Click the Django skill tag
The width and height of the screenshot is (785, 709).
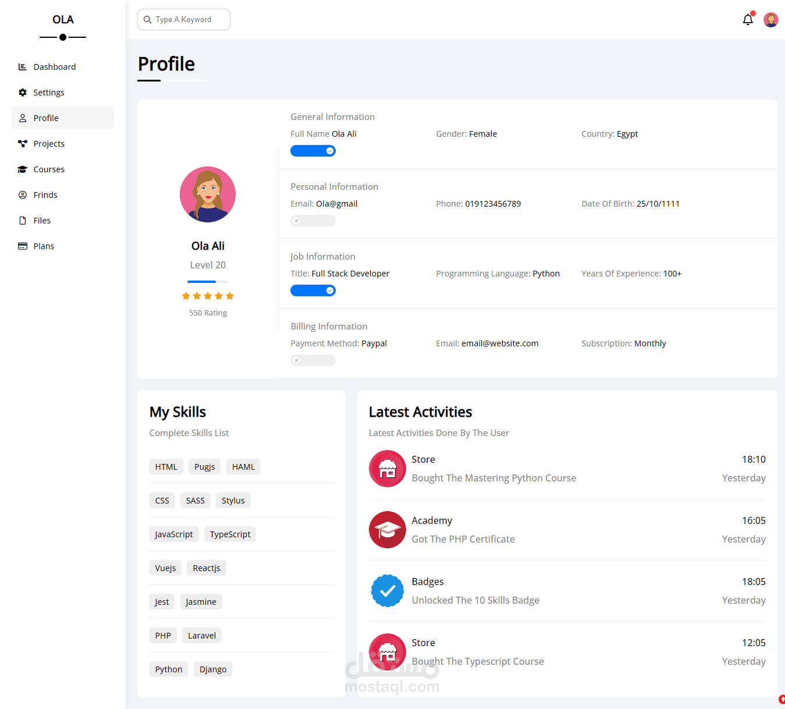(213, 669)
